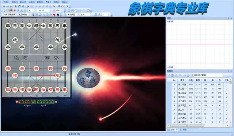Select the black left 象 elephant piece
Viewport: 234px width, 136px height.
coord(22,26)
